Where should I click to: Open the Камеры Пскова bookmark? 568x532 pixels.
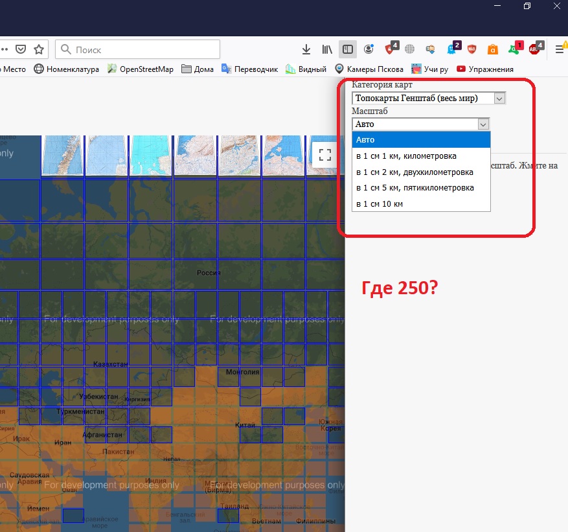click(369, 69)
